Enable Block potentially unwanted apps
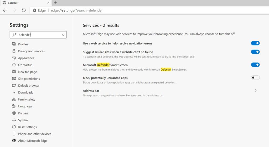 click(x=255, y=78)
